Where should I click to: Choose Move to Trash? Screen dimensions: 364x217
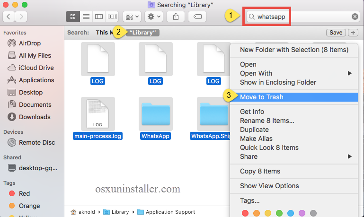point(294,97)
